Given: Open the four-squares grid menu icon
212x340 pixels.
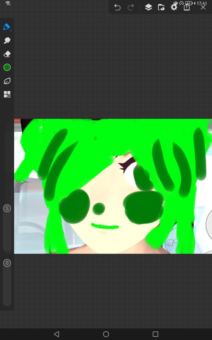Looking at the screenshot, I should 7,94.
